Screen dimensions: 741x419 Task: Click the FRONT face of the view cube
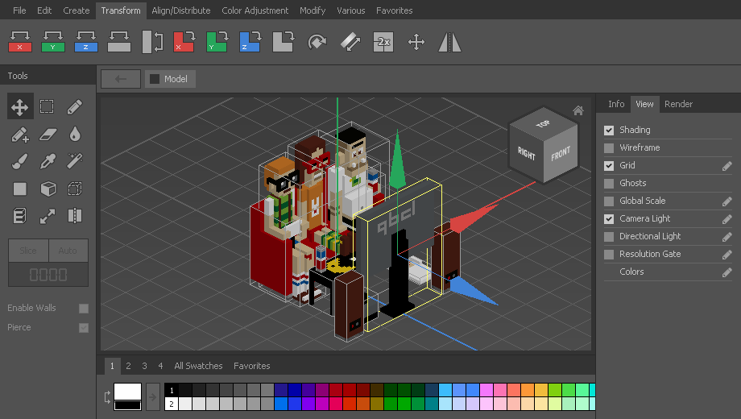tap(561, 154)
